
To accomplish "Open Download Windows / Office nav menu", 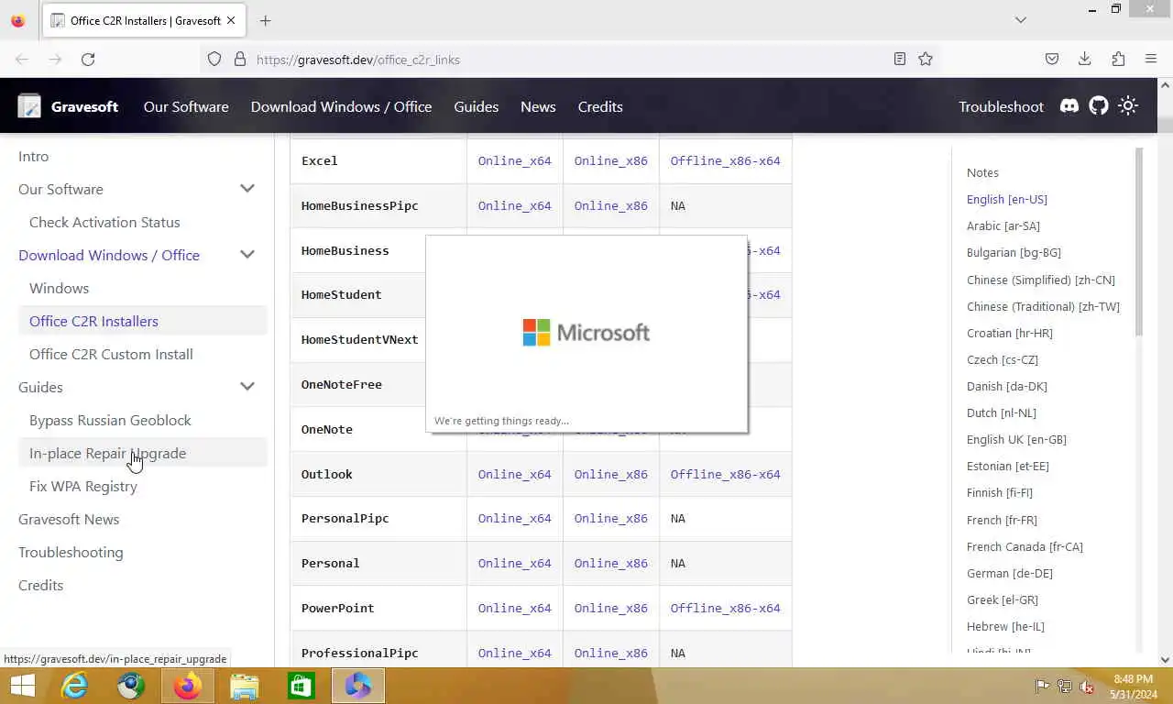I will point(341,106).
